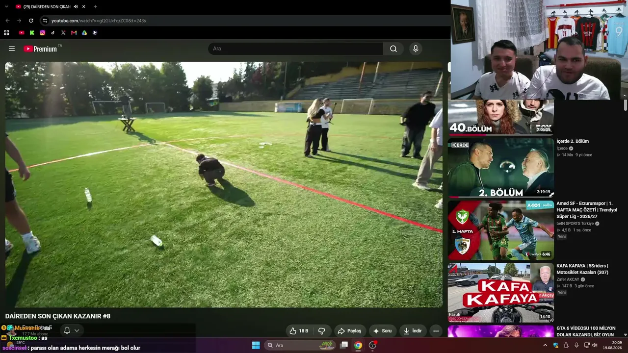
Task: Open the Kick bookmark
Action: point(32,33)
